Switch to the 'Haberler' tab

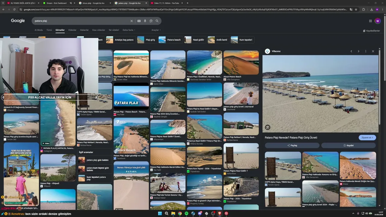point(84,30)
